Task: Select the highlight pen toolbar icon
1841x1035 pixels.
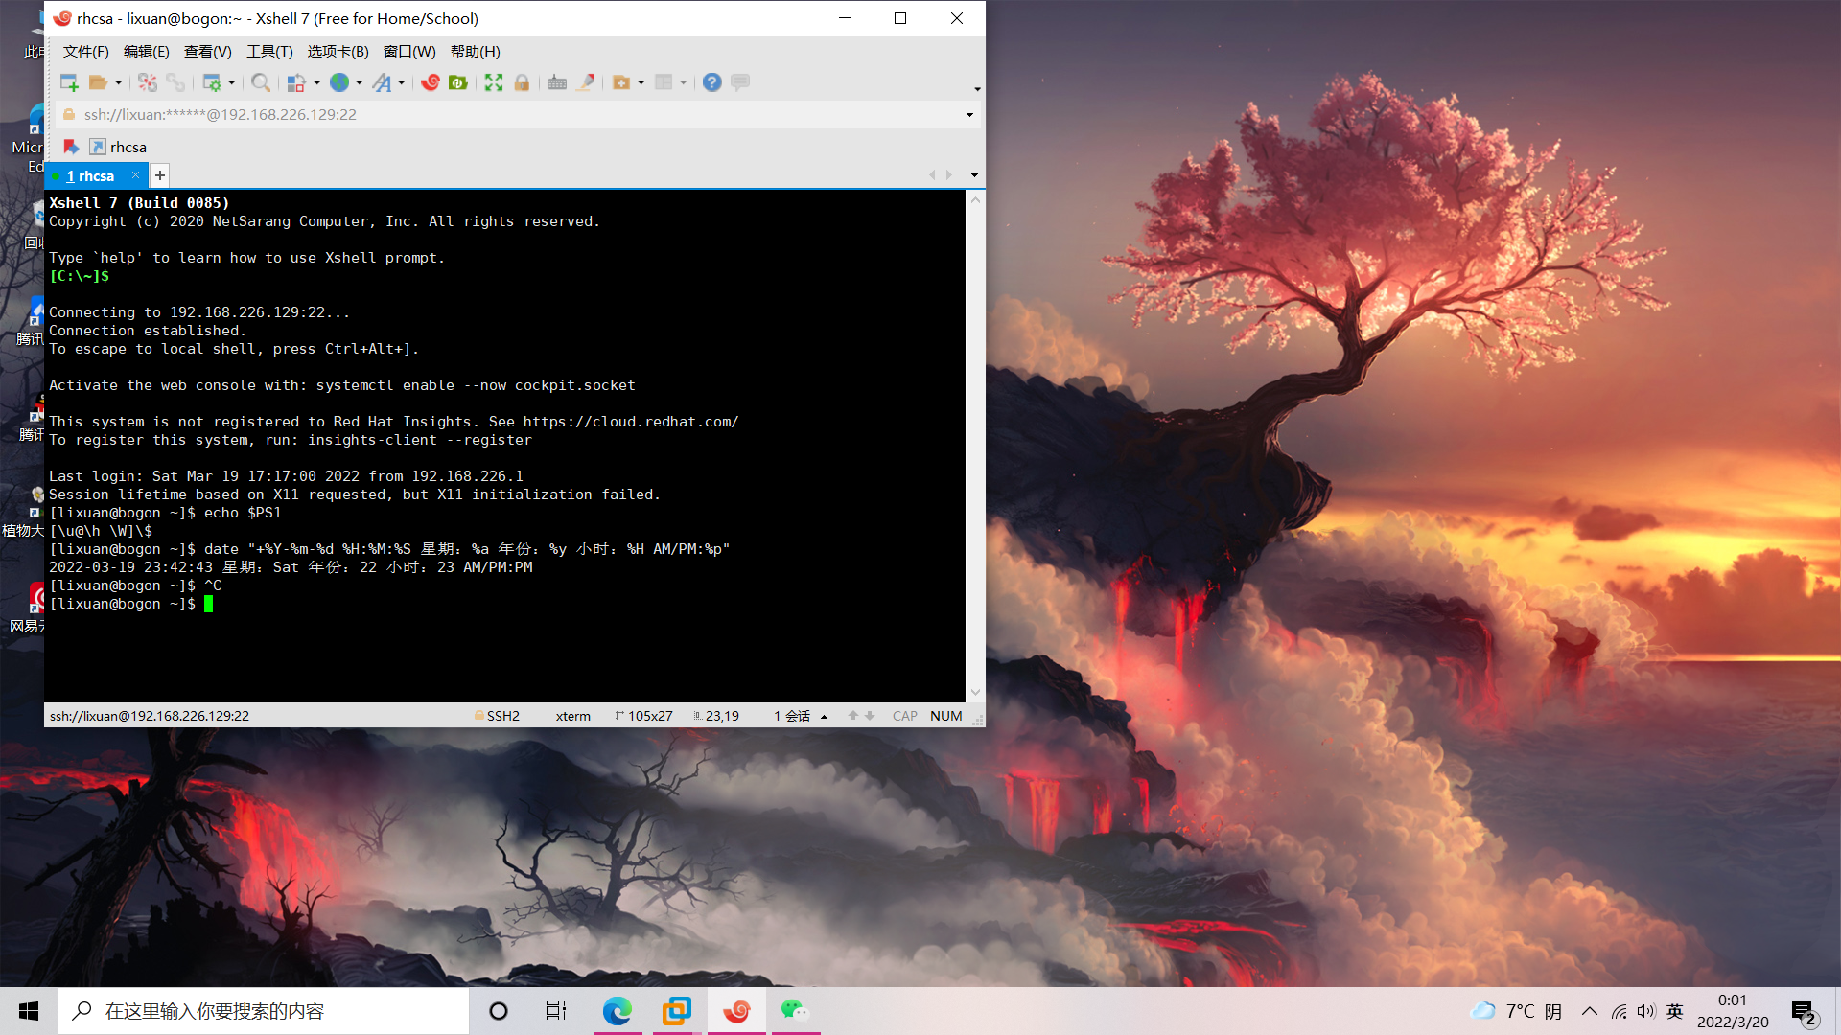Action: pyautogui.click(x=586, y=82)
